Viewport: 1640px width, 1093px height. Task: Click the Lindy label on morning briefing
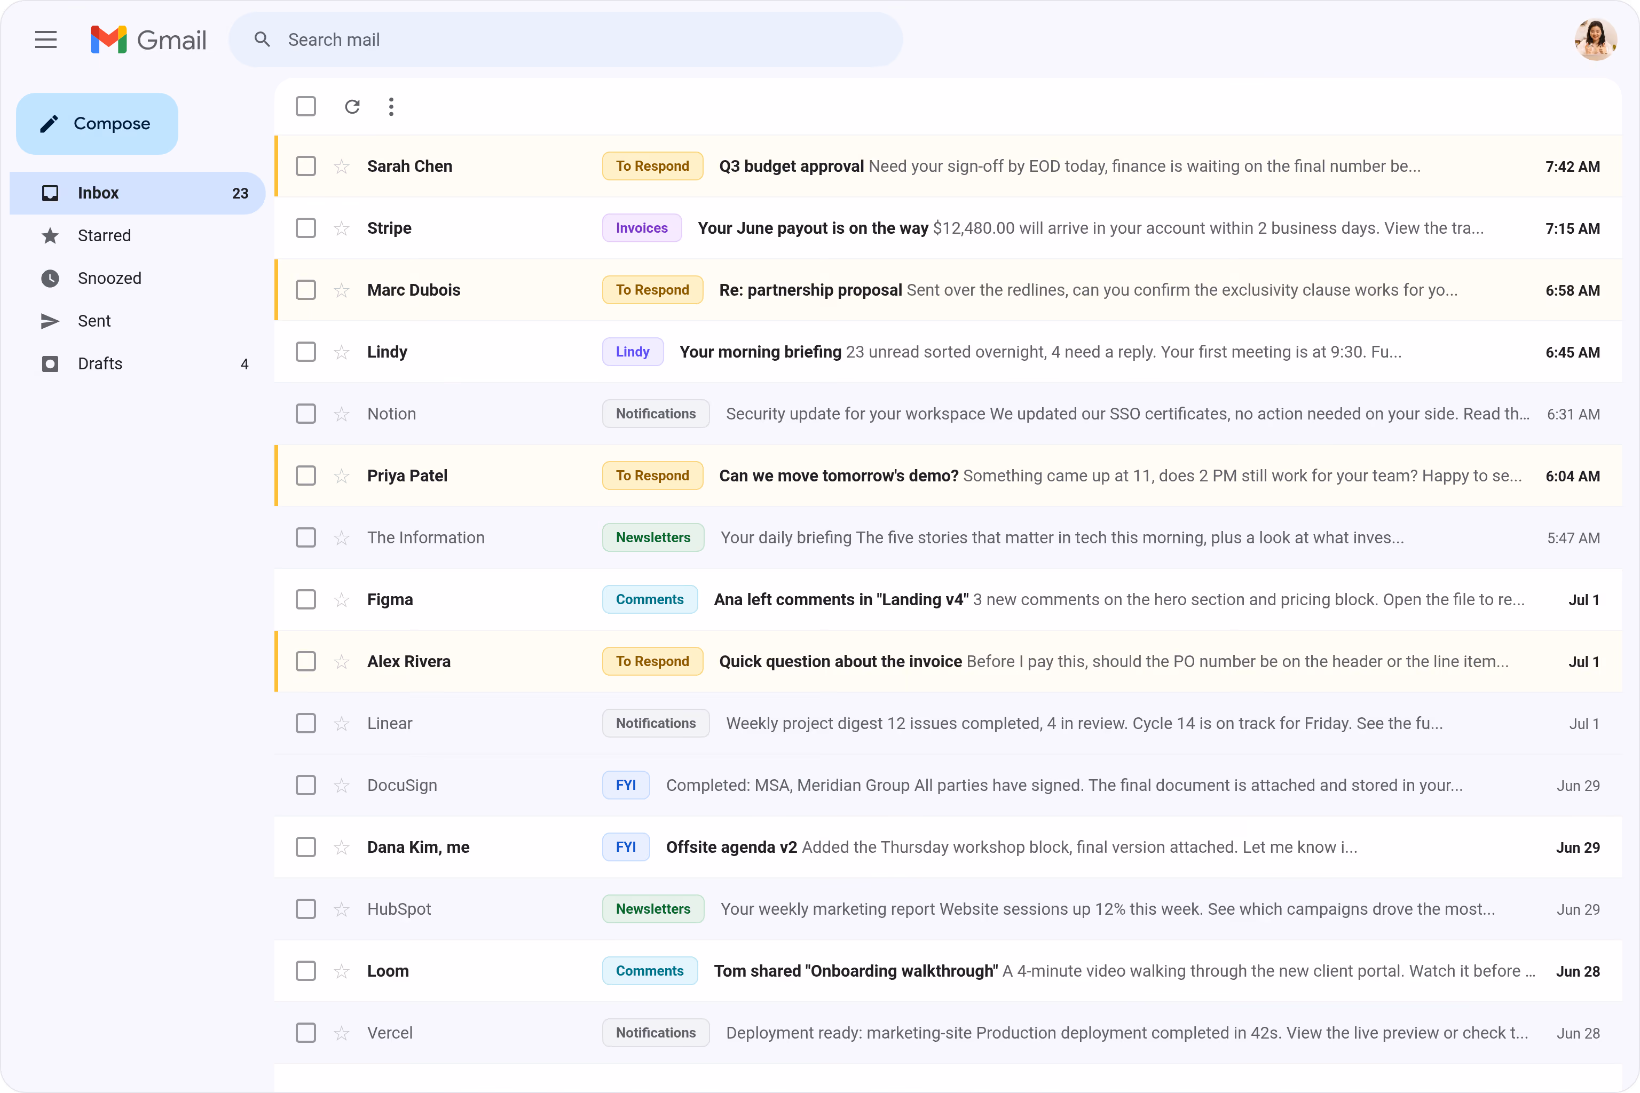633,352
